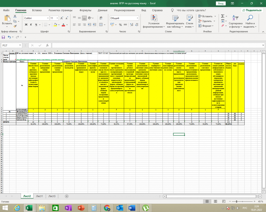Screen dimensions: 266x212
Task: Toggle right horizontal alignment
Action: coord(84,25)
